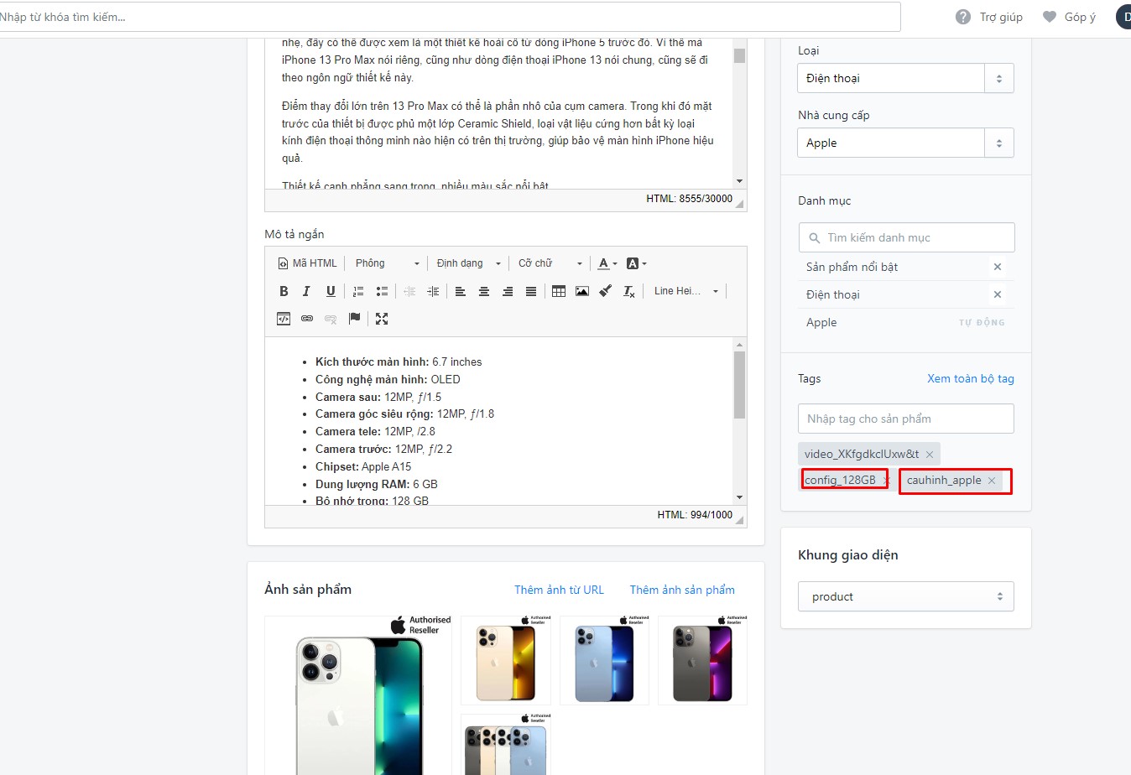Click the paint format brush icon
This screenshot has height=775, width=1131.
(606, 291)
